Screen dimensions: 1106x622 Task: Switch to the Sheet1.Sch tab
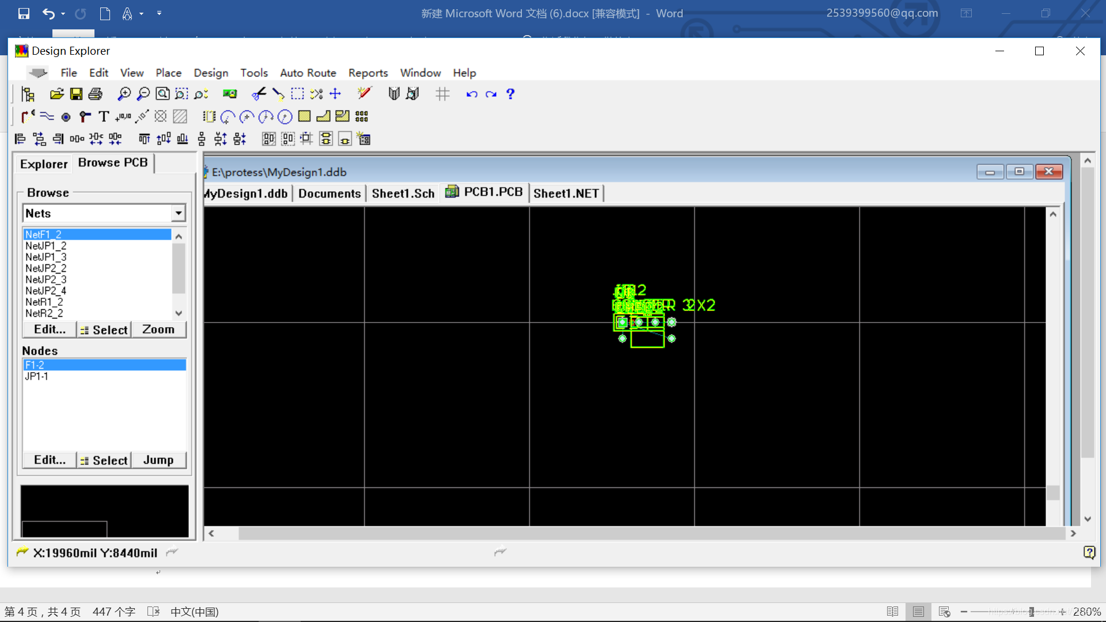[x=403, y=194]
